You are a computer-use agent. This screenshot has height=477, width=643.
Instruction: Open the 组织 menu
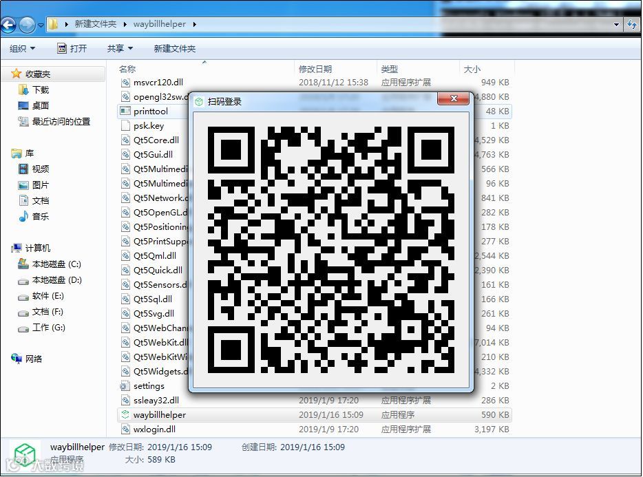tap(22, 48)
